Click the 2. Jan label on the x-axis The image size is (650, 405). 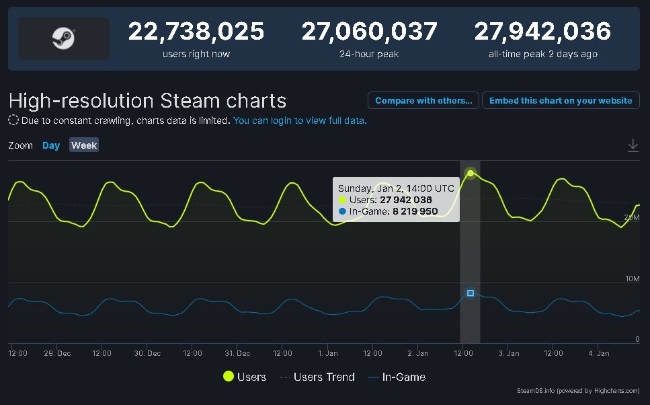[417, 353]
